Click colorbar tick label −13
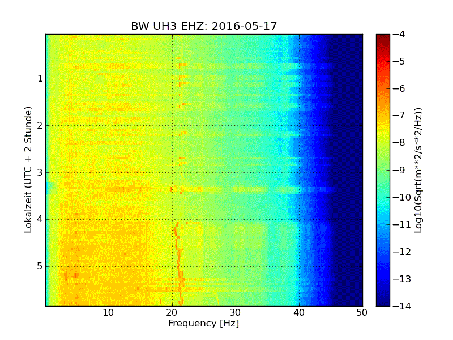This screenshot has width=453, height=340. (x=402, y=279)
